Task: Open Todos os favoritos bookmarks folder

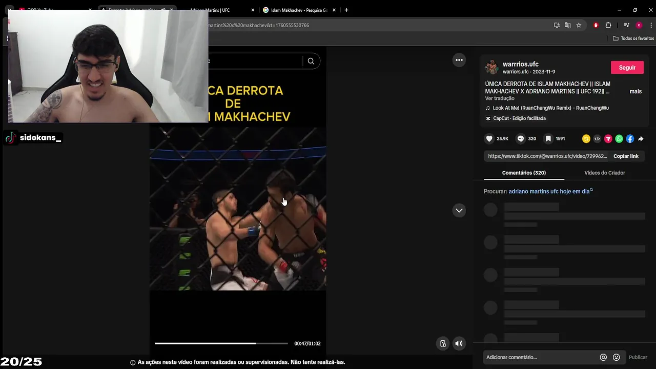Action: [633, 38]
